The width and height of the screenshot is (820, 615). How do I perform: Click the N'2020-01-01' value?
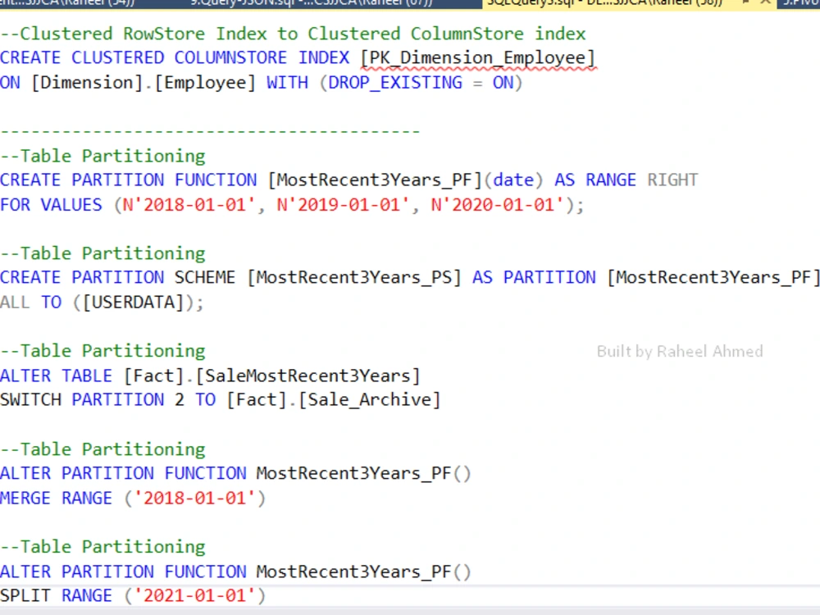pos(497,205)
